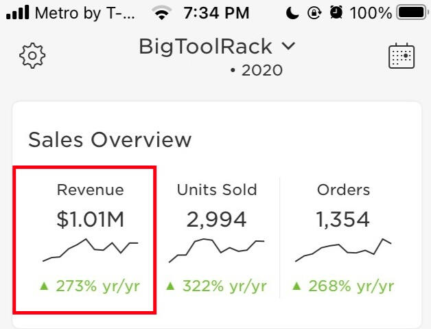Tap the 273% yr/yr growth indicator
Image resolution: width=431 pixels, height=329 pixels.
click(90, 286)
